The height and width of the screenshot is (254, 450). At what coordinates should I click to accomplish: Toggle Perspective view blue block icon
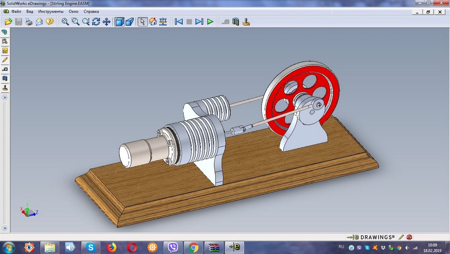pos(130,22)
